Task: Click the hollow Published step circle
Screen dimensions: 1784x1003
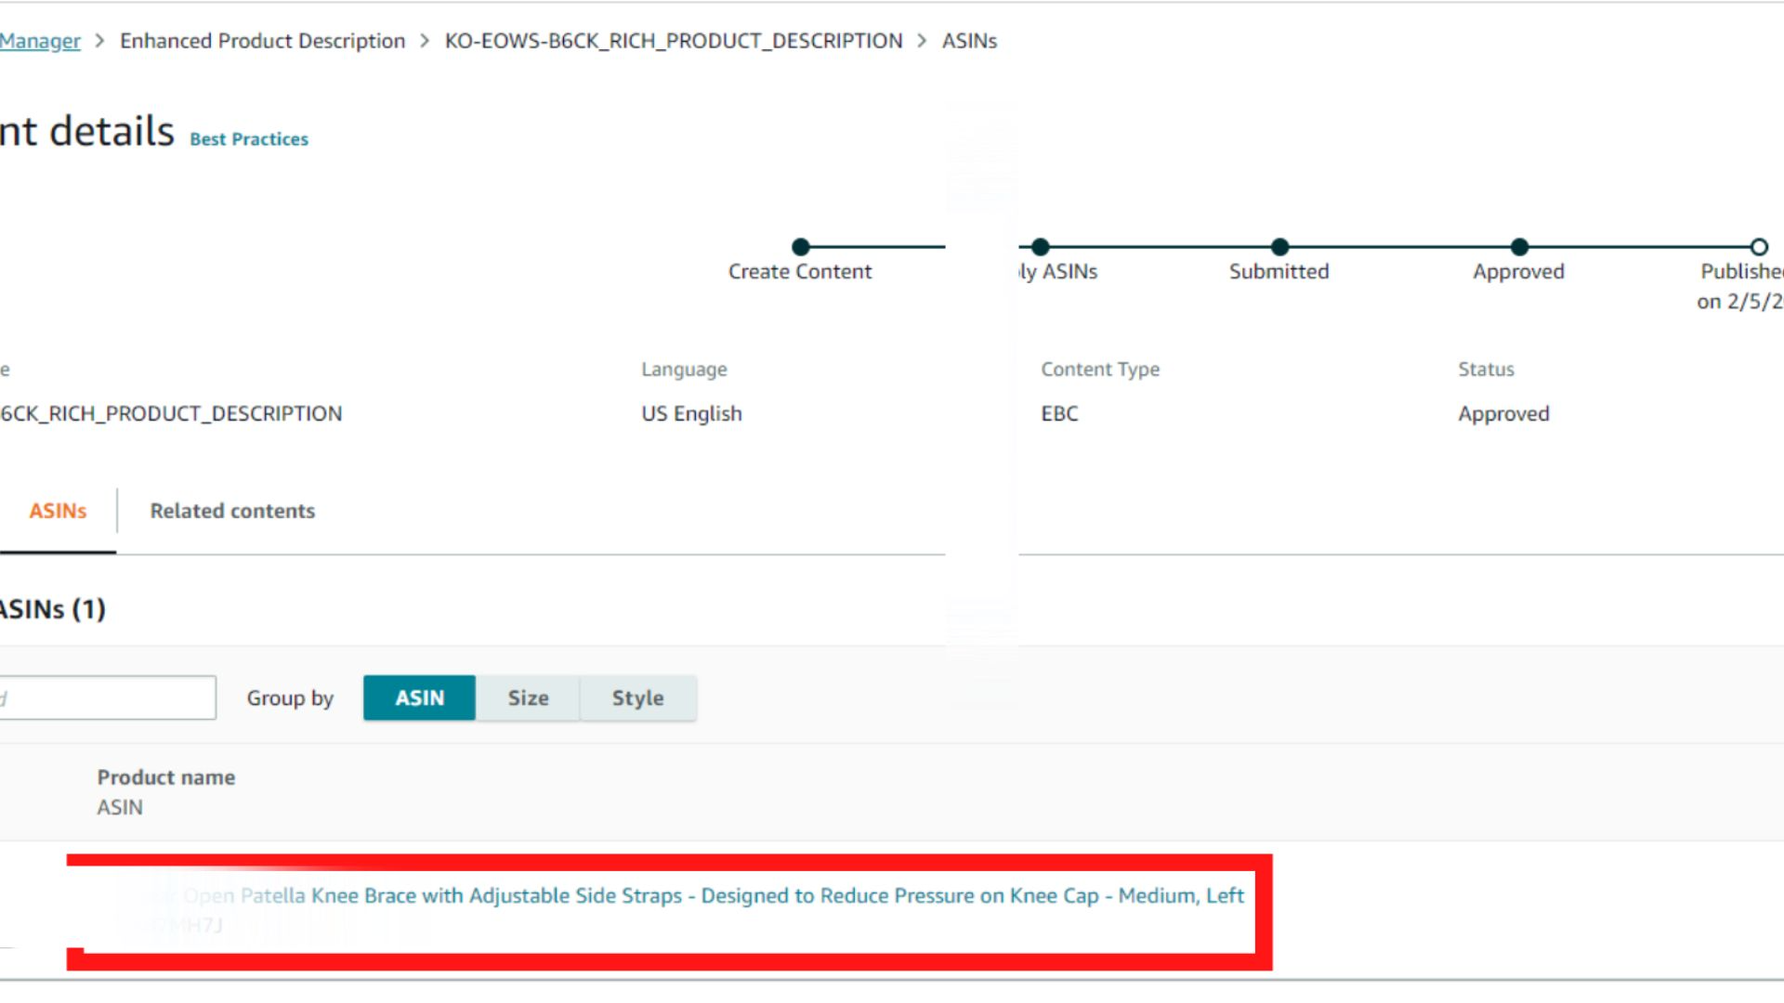Action: tap(1758, 247)
